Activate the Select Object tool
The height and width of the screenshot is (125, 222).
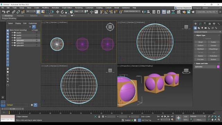[38, 12]
